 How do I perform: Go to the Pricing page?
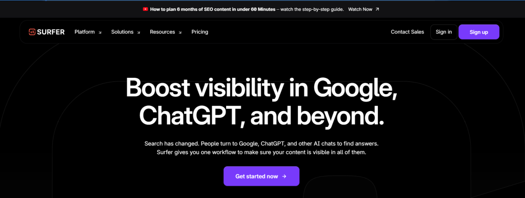(200, 32)
